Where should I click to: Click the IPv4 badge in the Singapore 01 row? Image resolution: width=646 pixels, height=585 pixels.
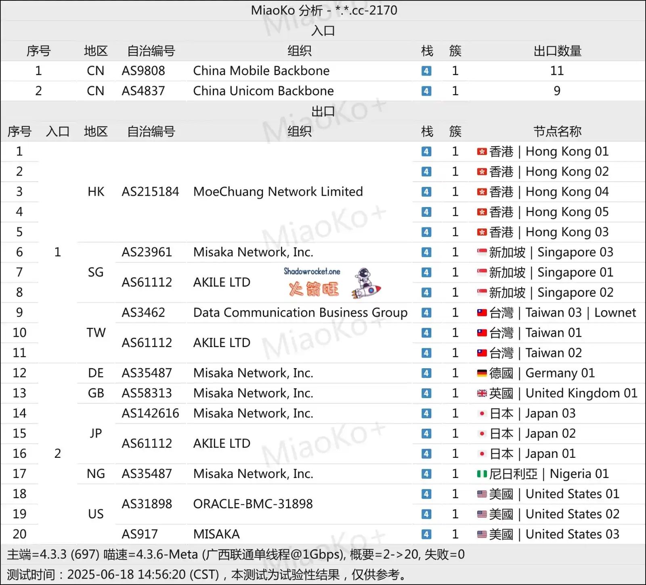426,273
